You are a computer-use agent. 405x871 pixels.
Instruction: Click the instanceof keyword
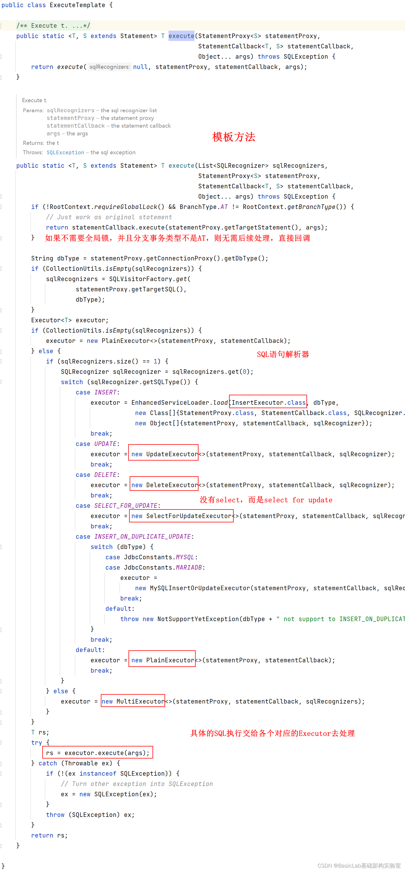click(98, 774)
